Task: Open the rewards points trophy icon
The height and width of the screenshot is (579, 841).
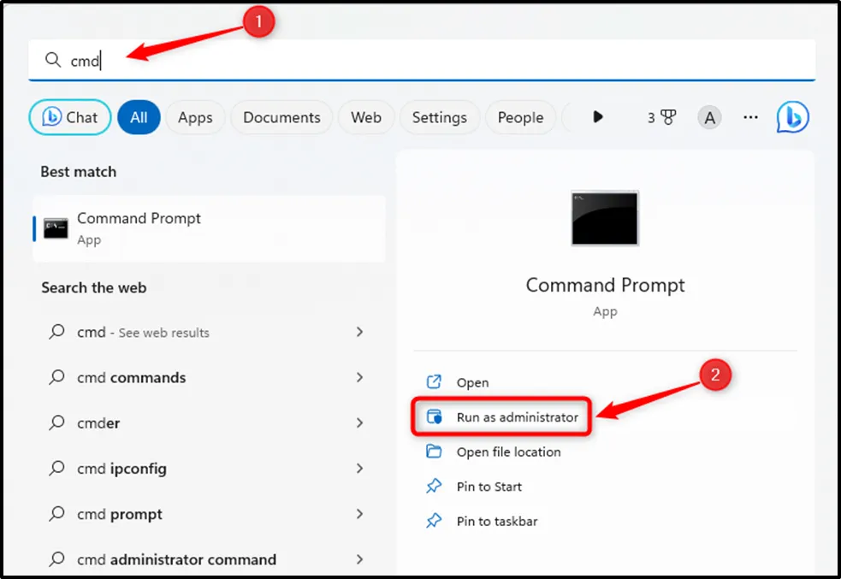Action: point(667,118)
